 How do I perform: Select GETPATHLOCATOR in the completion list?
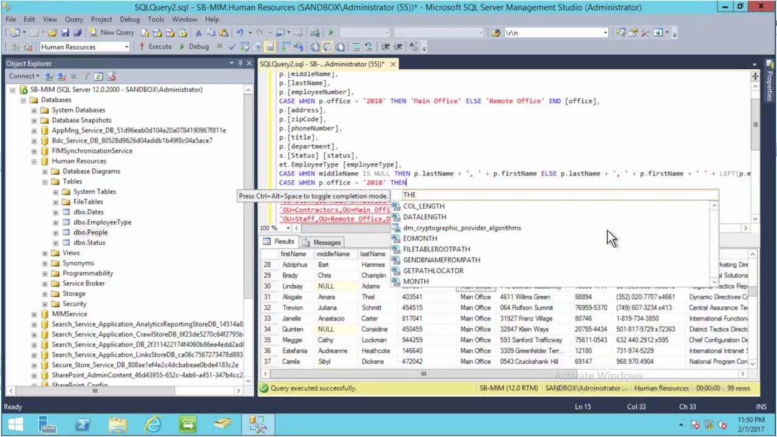(433, 271)
